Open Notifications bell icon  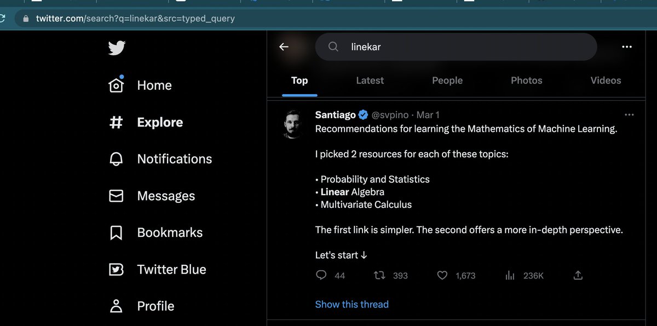[x=116, y=159]
